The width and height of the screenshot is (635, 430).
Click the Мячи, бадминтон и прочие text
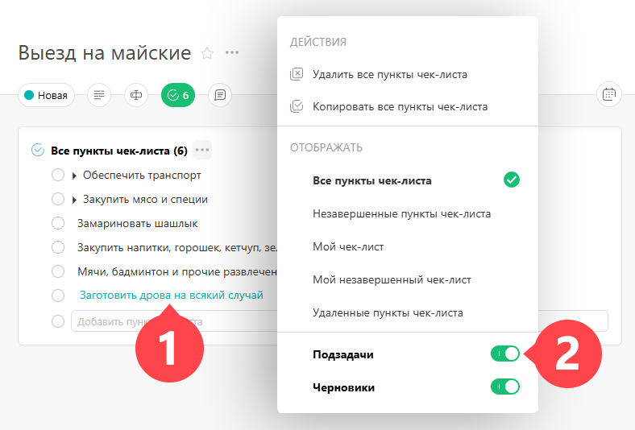(x=177, y=271)
